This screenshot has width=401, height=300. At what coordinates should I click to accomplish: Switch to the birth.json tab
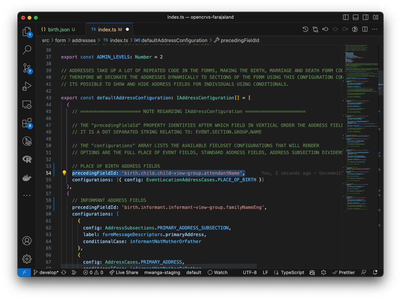59,29
